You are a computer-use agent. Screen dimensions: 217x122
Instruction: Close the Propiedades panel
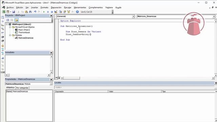[x=51, y=80]
